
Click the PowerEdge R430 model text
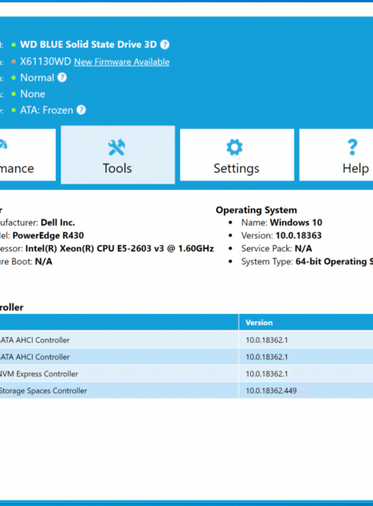pyautogui.click(x=48, y=236)
